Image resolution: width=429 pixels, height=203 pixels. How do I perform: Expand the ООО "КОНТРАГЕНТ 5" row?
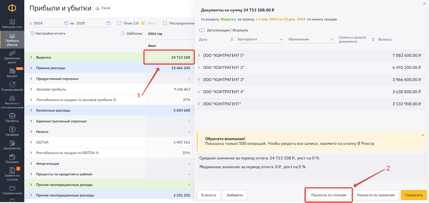[x=199, y=55]
